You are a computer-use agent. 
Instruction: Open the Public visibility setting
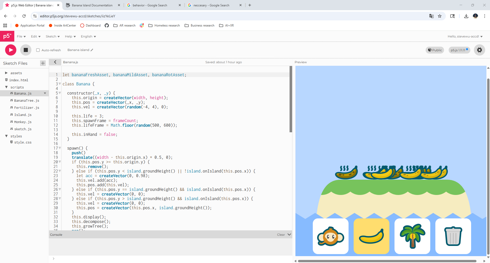coord(435,50)
